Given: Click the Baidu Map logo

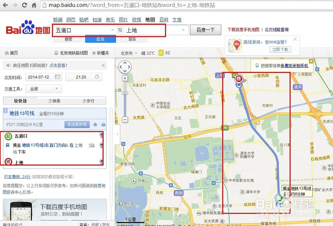Looking at the screenshot, I should 28,28.
